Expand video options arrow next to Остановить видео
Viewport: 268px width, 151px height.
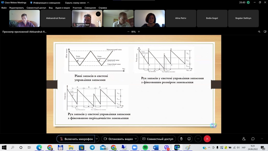(136, 139)
